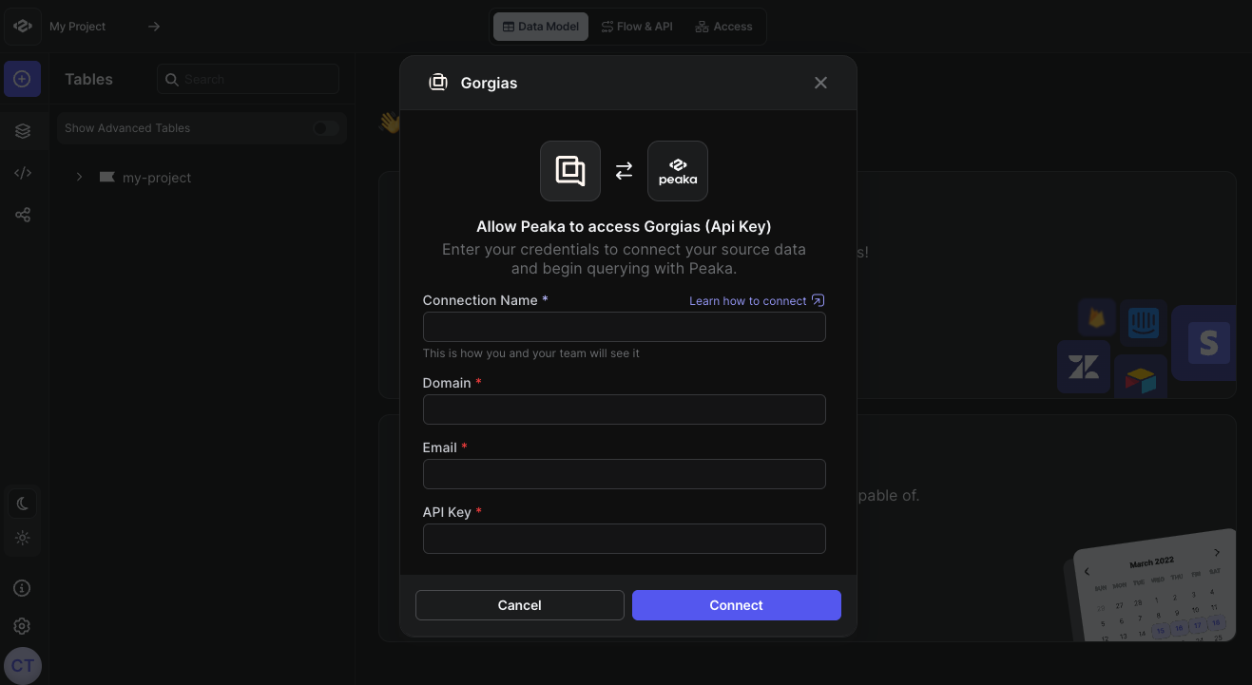
Task: Click the Gorgias logo in dialog header
Action: [438, 83]
